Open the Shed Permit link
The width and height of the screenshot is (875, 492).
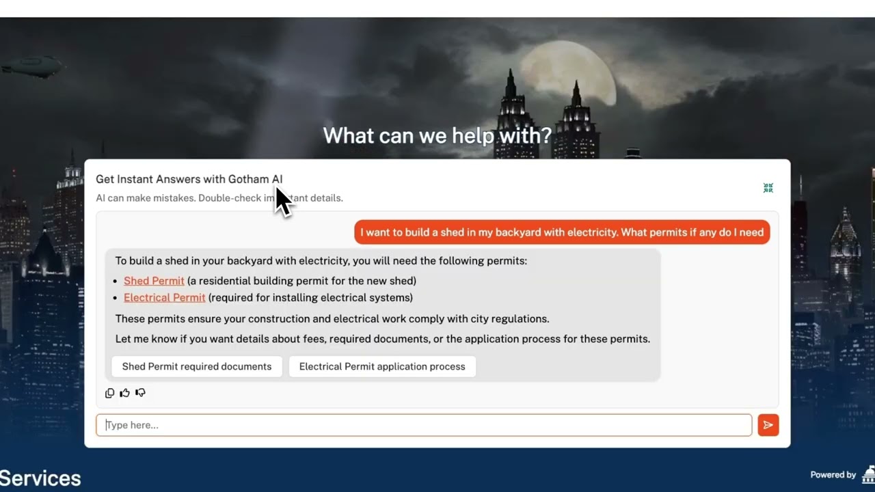(x=154, y=281)
